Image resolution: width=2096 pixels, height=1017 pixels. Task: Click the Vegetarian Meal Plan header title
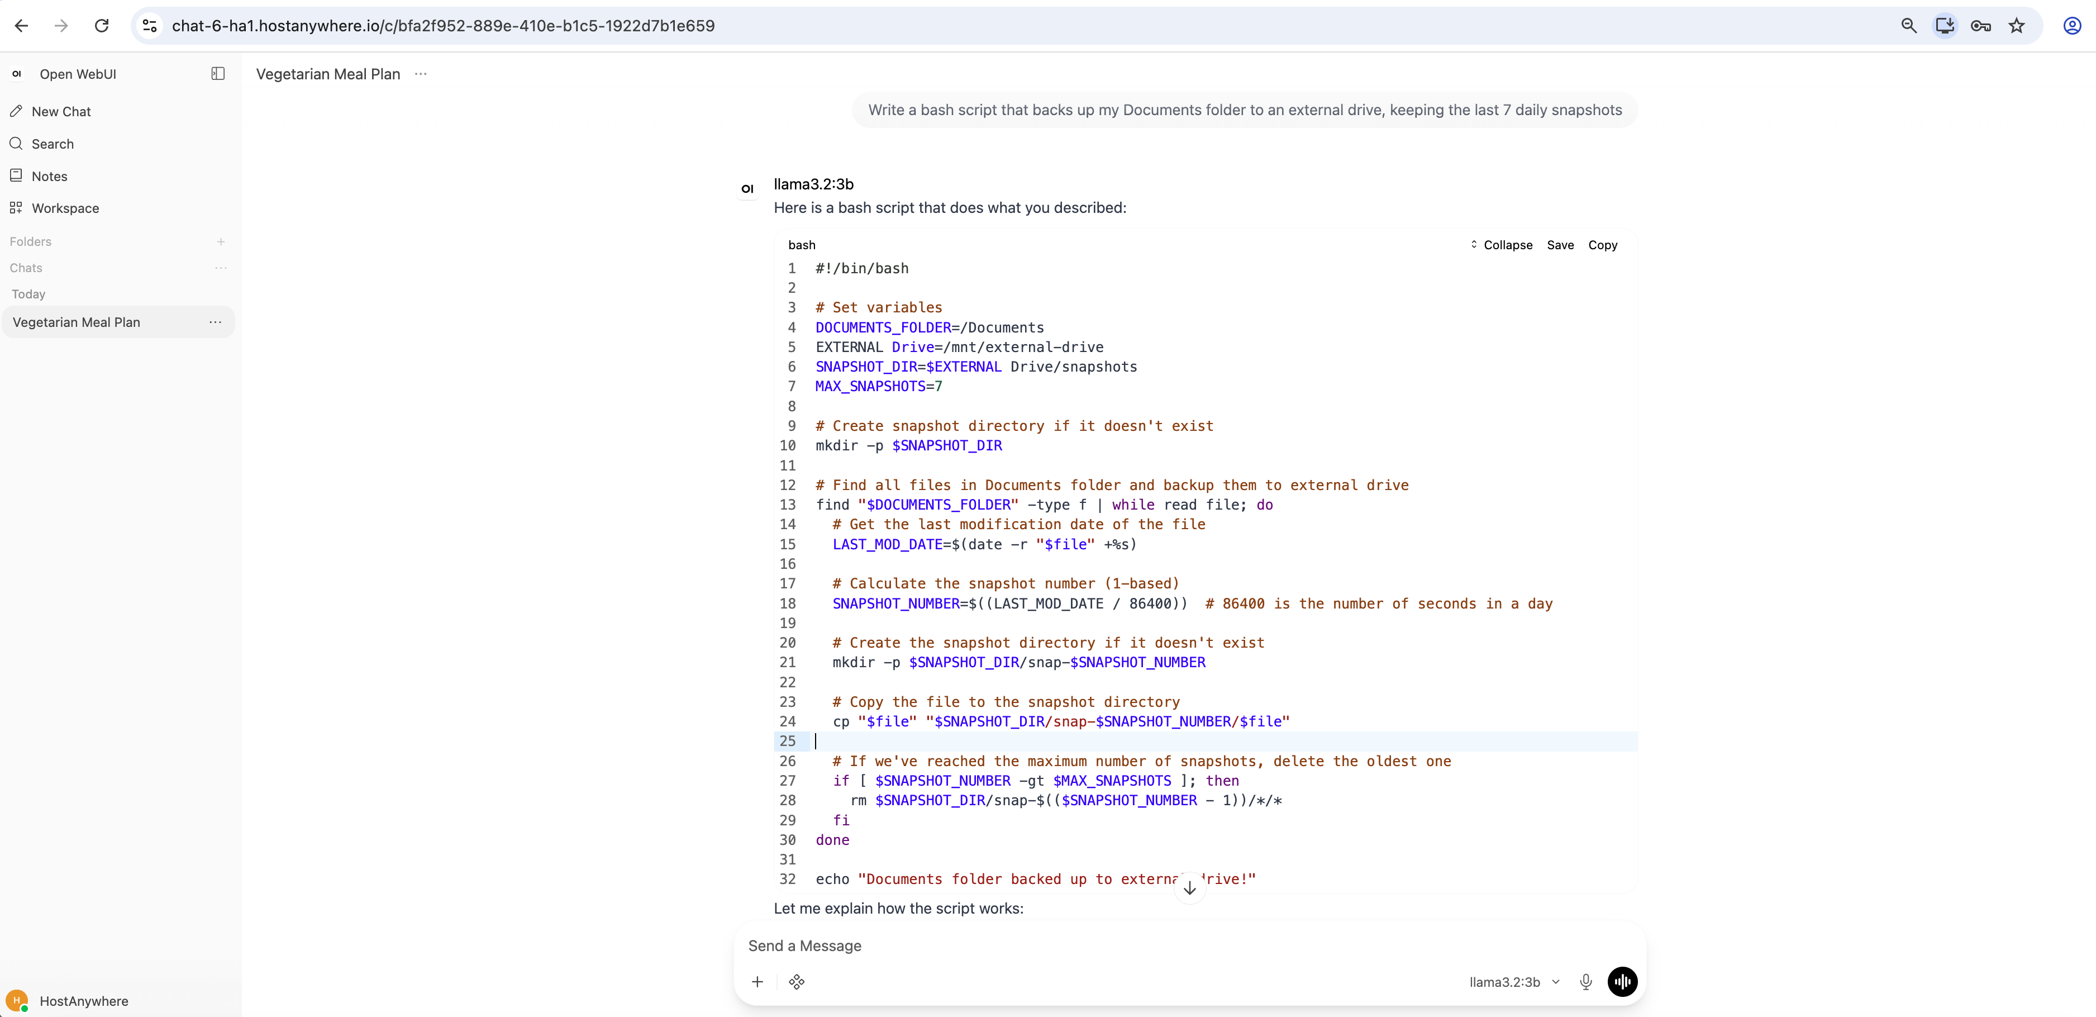click(x=328, y=74)
